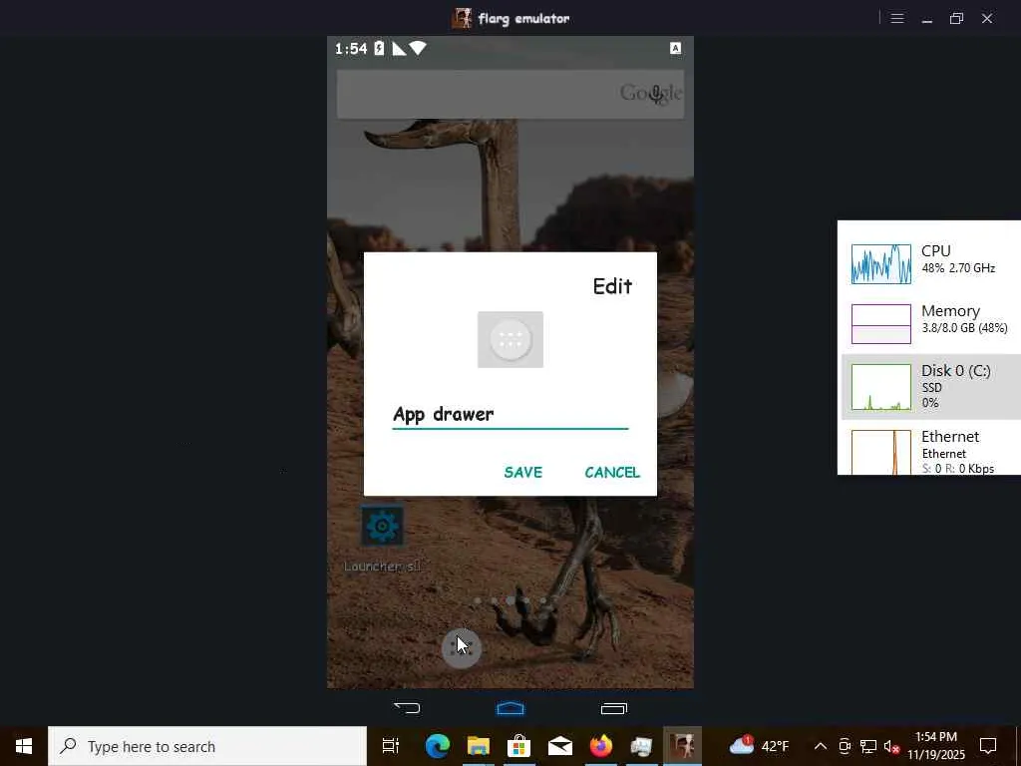Launch Microsoft Edge from the taskbar

pos(437,746)
